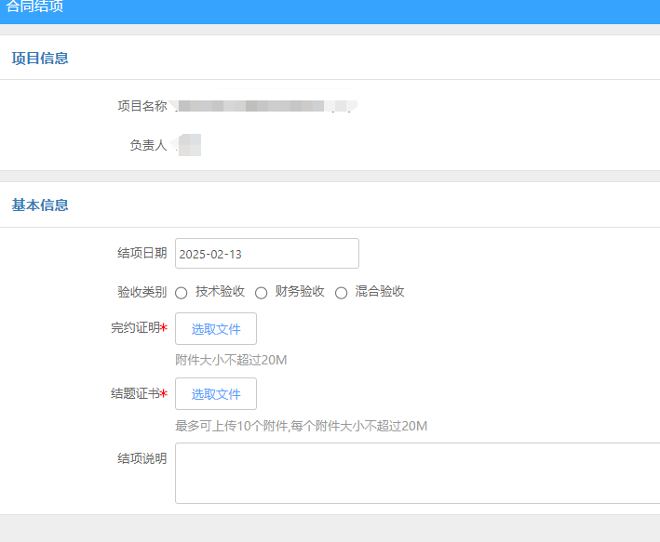Click the 结项日期 date input field
The image size is (660, 542).
pyautogui.click(x=266, y=254)
